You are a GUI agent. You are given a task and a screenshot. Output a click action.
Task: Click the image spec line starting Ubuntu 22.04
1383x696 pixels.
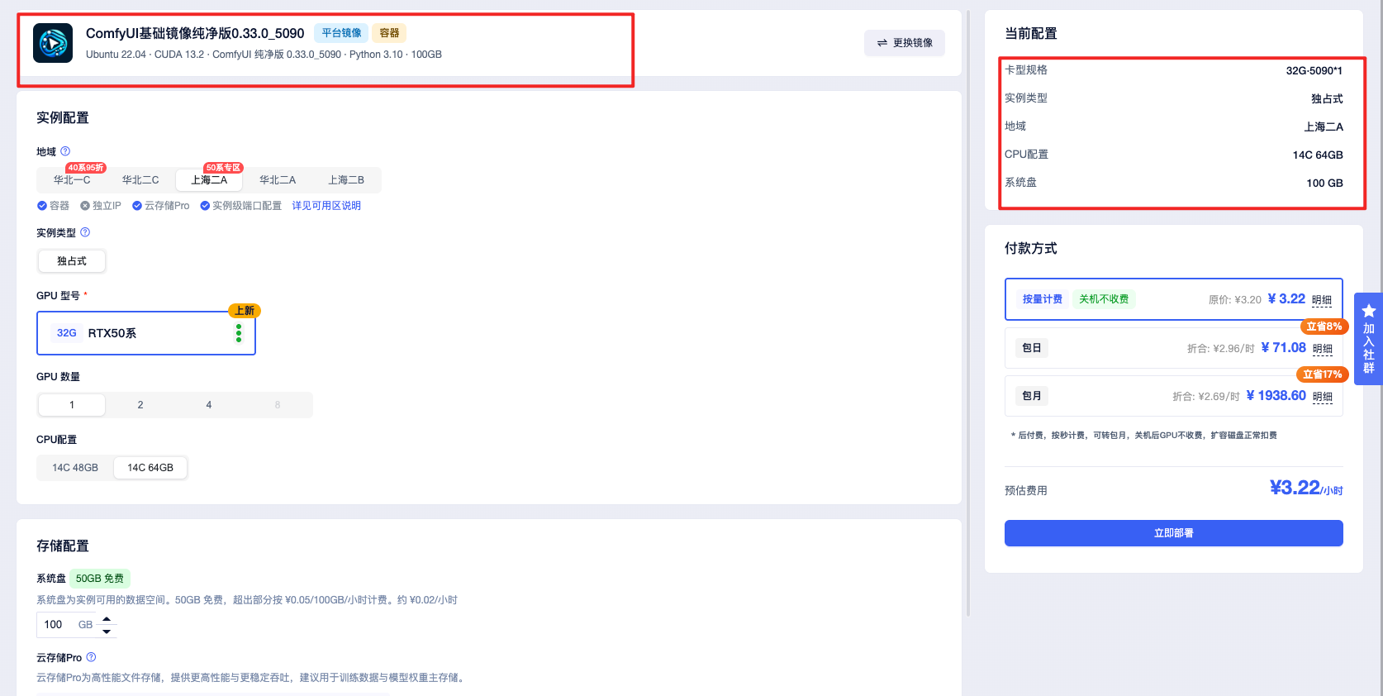coord(264,55)
